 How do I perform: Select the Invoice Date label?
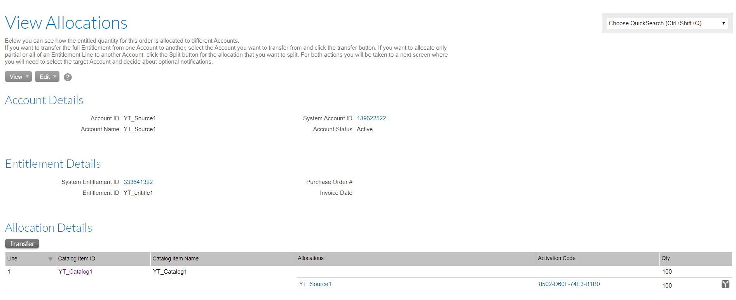click(x=336, y=193)
